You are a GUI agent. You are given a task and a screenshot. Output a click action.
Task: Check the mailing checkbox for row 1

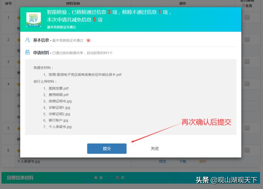pos(247,17)
